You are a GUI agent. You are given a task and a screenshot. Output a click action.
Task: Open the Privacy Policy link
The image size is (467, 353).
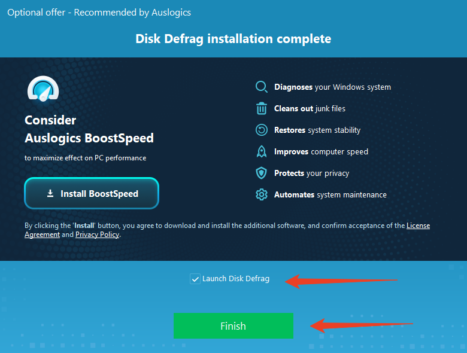(98, 235)
